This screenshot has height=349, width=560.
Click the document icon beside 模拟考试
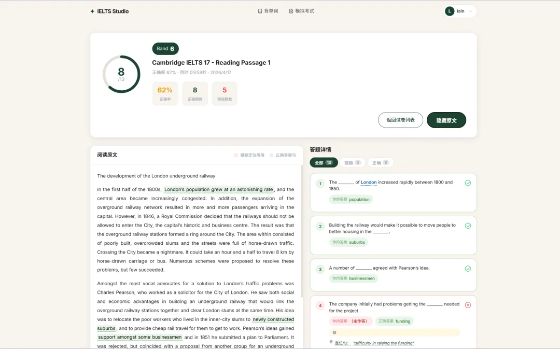291,11
